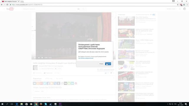Click the browser back arrow

pos(2,5)
